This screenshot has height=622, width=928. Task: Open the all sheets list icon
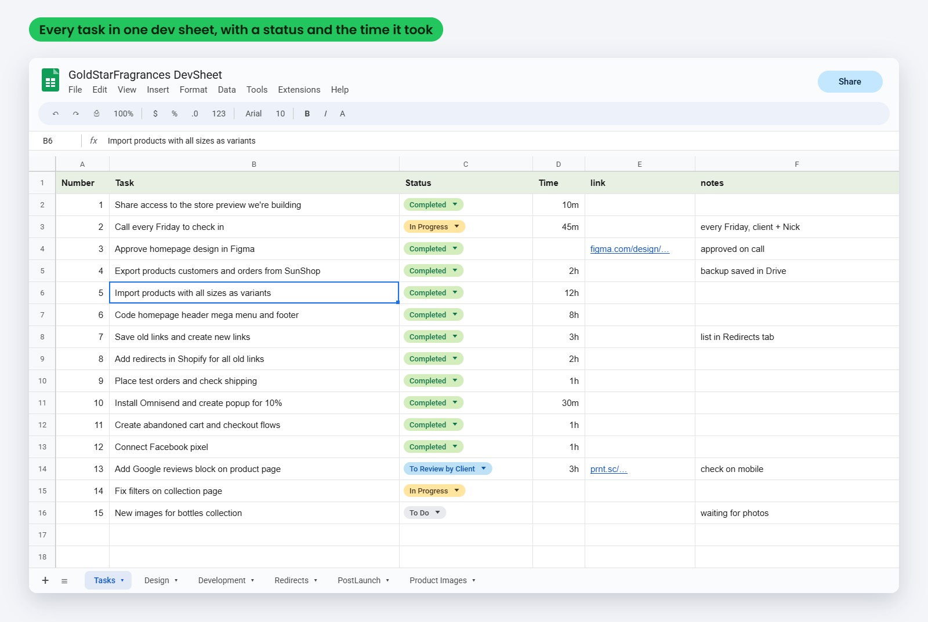pyautogui.click(x=64, y=581)
